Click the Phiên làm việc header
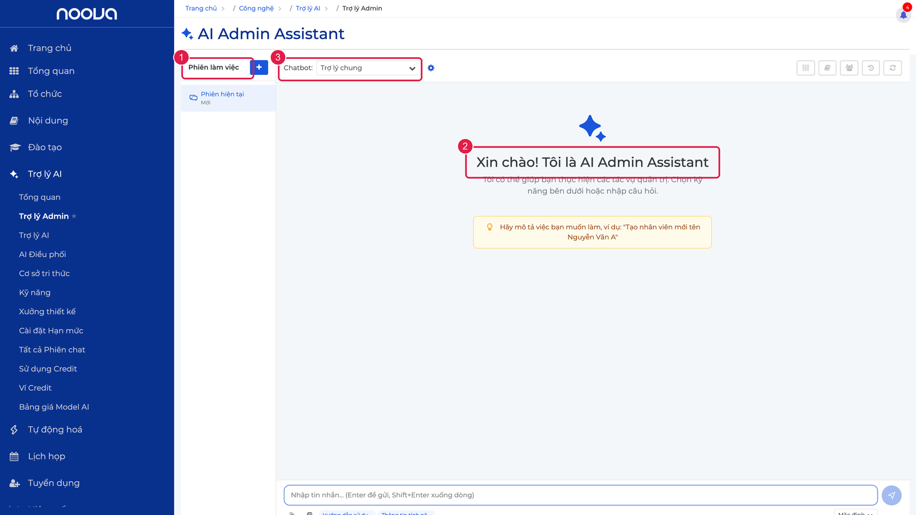Image resolution: width=916 pixels, height=515 pixels. click(214, 68)
